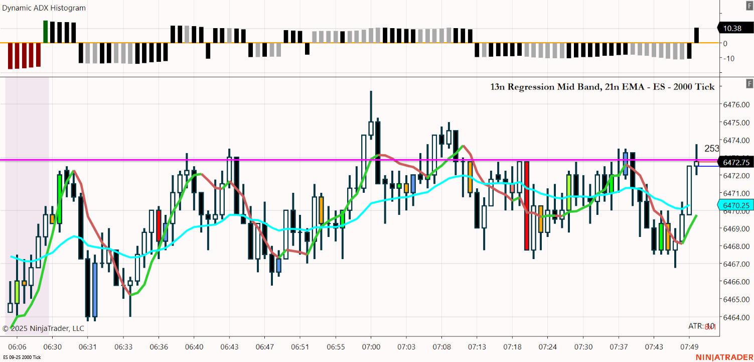
Task: Click the 6467.00 price axis label
Action: coord(735,264)
